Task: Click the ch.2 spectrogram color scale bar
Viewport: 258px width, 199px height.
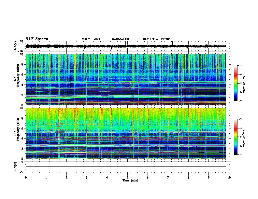Action: click(x=236, y=137)
